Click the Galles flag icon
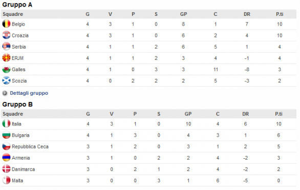The image size is (300, 190). (6, 69)
